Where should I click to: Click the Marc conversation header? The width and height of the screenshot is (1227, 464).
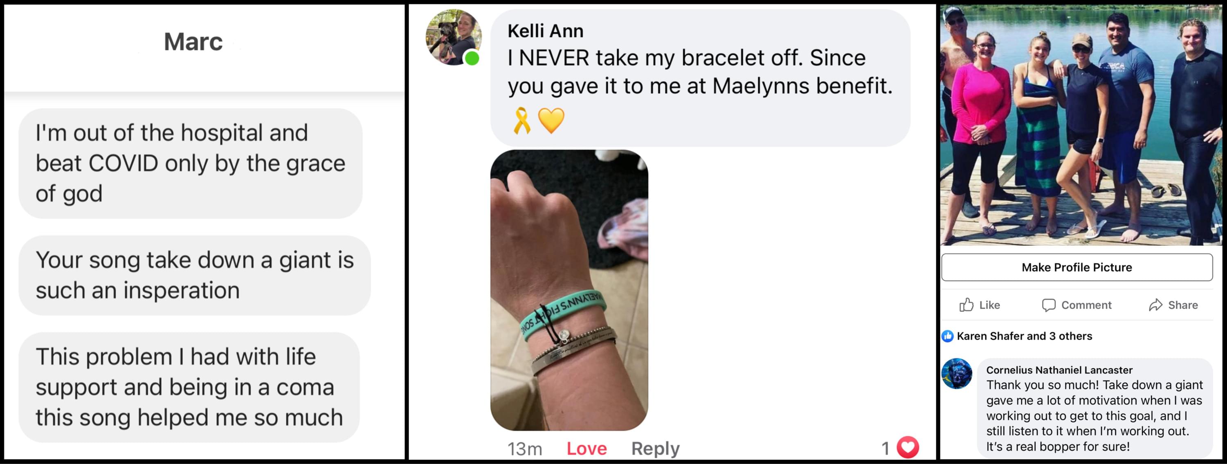pos(193,42)
